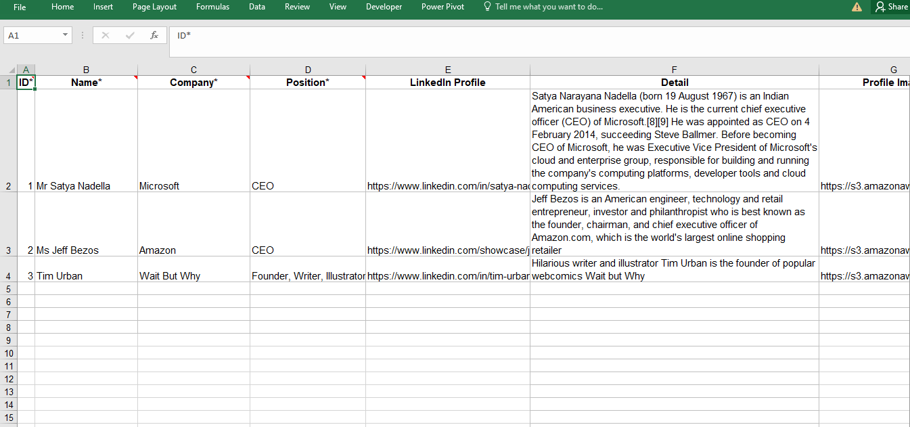The width and height of the screenshot is (910, 427).
Task: Select row 2 header
Action: pyautogui.click(x=8, y=140)
